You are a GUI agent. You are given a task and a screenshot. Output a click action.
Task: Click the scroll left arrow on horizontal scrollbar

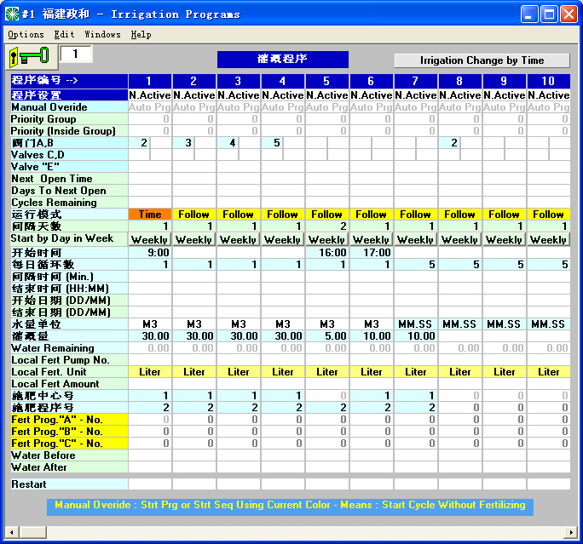12,533
